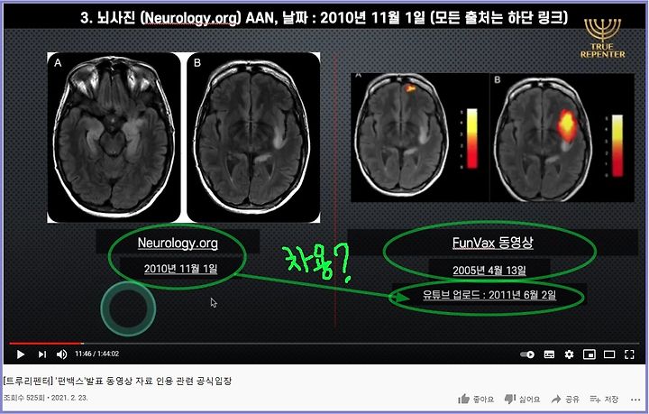Turn on subtitles captions icon
This screenshot has height=414, width=649.
(549, 354)
